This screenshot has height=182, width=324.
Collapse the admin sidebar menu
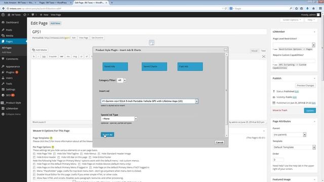(13, 114)
